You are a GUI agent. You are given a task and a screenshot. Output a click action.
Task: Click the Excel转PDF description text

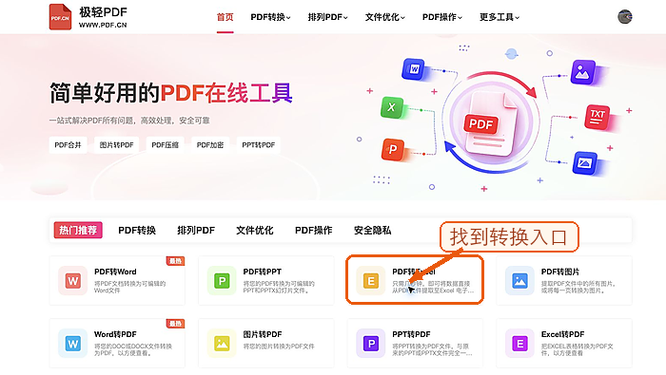(577, 349)
